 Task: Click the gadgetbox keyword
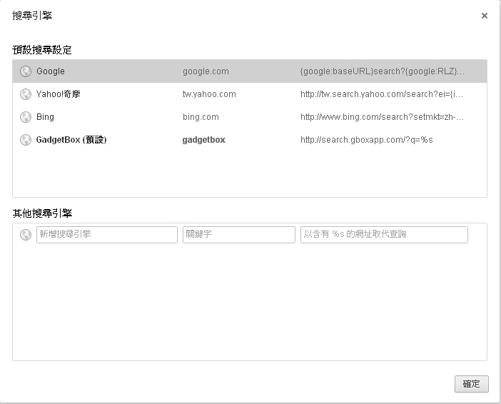[204, 140]
